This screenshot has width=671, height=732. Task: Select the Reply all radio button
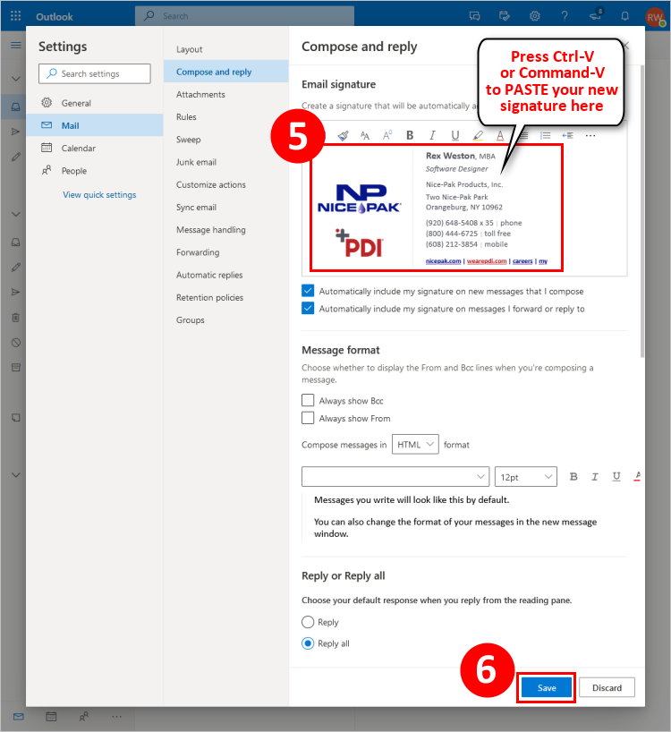[308, 643]
